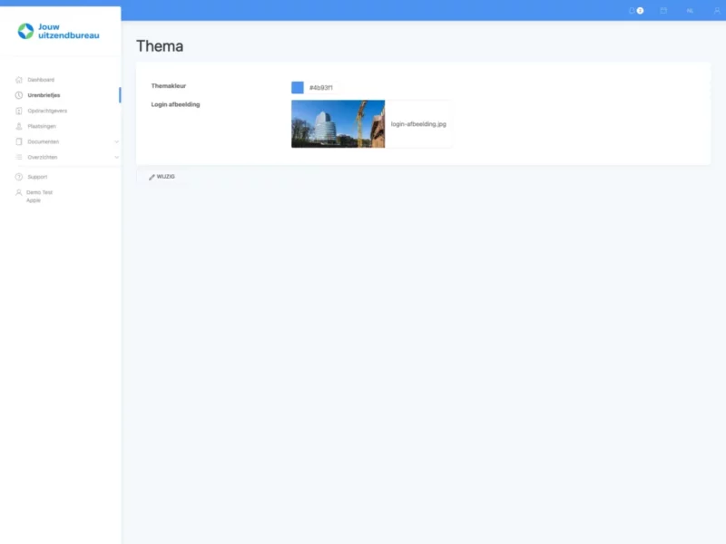Click the Plaatsingen person icon
726x544 pixels.
tap(19, 126)
